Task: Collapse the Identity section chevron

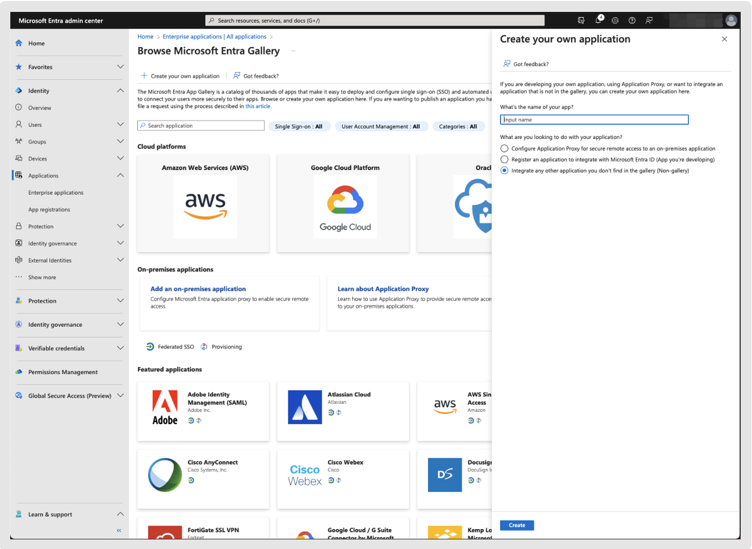Action: click(x=120, y=91)
